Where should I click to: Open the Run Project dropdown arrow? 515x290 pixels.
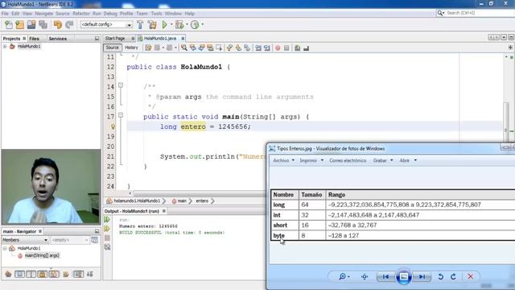[x=171, y=25]
